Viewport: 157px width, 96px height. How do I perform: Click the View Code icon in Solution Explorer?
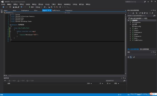point(150,13)
